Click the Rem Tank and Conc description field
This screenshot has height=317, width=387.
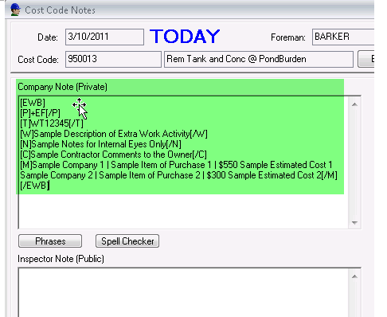259,59
